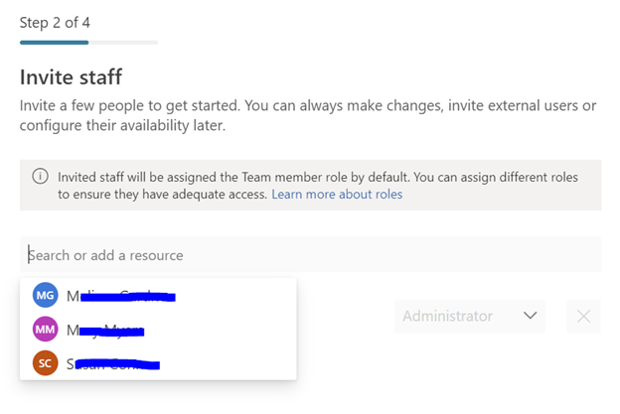Remove staff row with the X icon
620x414 pixels.
tap(583, 316)
